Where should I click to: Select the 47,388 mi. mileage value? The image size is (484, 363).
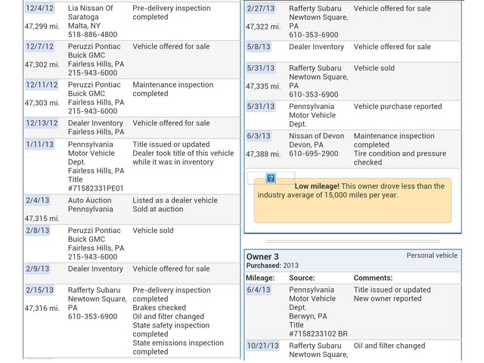pos(263,154)
